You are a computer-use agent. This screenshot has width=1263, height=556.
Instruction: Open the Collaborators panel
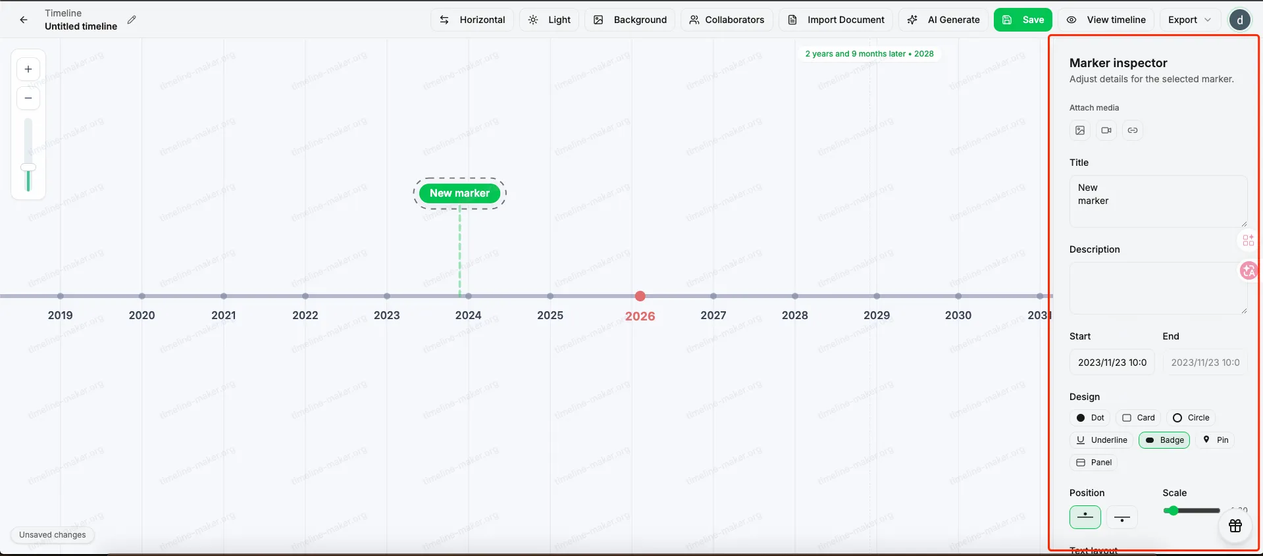point(727,20)
